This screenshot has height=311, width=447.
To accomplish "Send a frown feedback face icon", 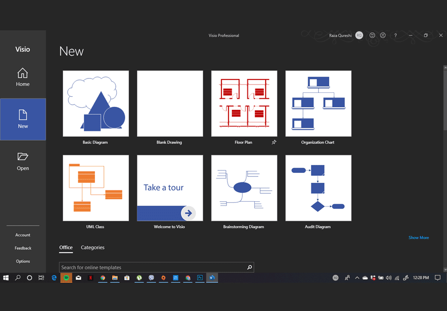I will (x=383, y=36).
